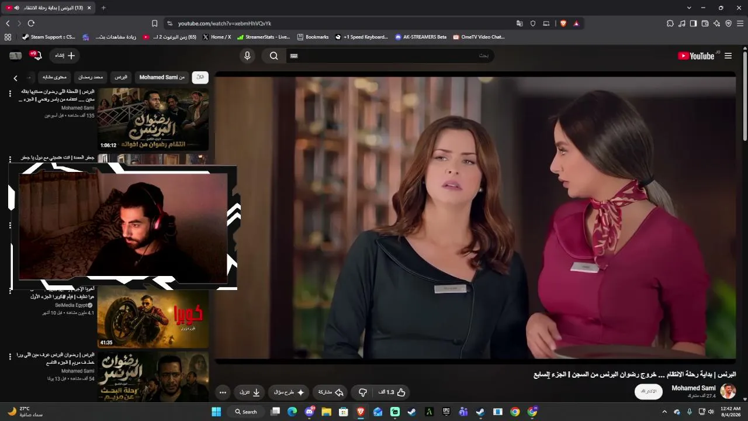Click the YouTube logo to go home
The width and height of the screenshot is (748, 421).
pyautogui.click(x=695, y=56)
